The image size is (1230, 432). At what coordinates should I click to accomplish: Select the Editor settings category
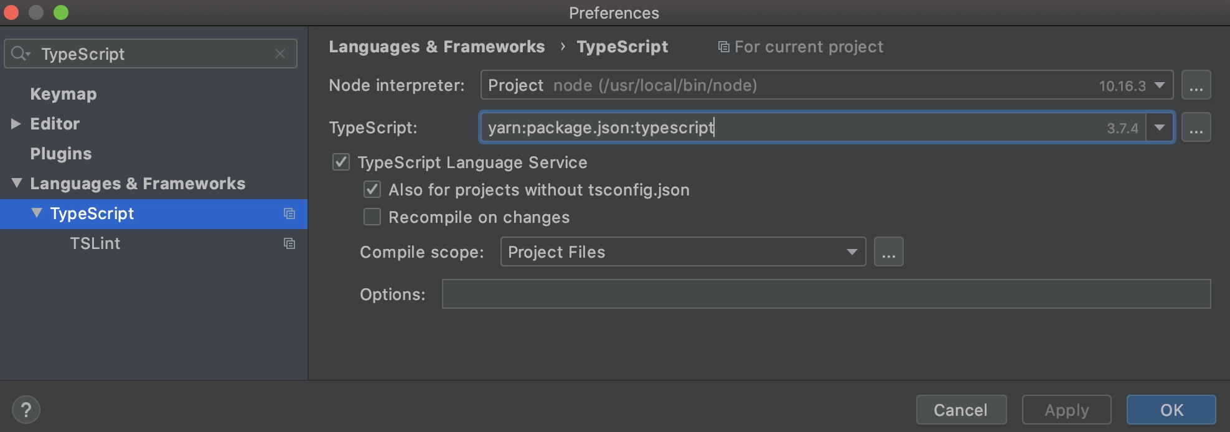coord(55,124)
